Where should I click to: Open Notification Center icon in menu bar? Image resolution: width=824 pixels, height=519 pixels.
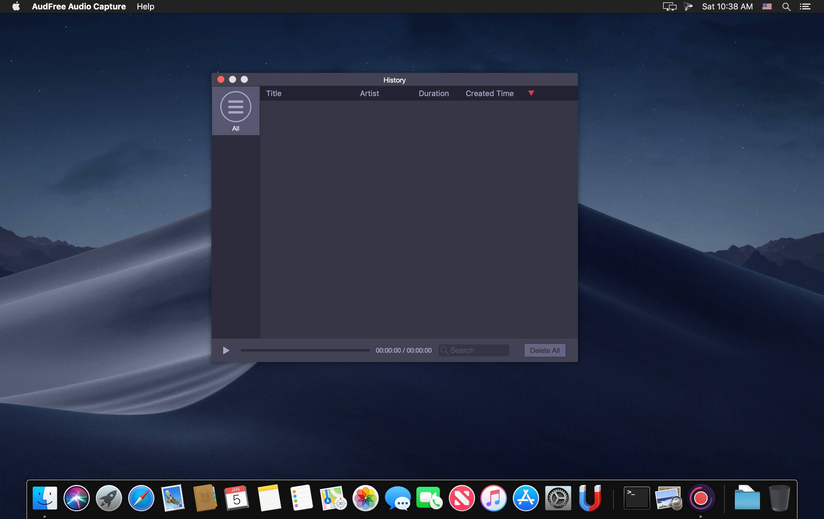click(x=805, y=6)
